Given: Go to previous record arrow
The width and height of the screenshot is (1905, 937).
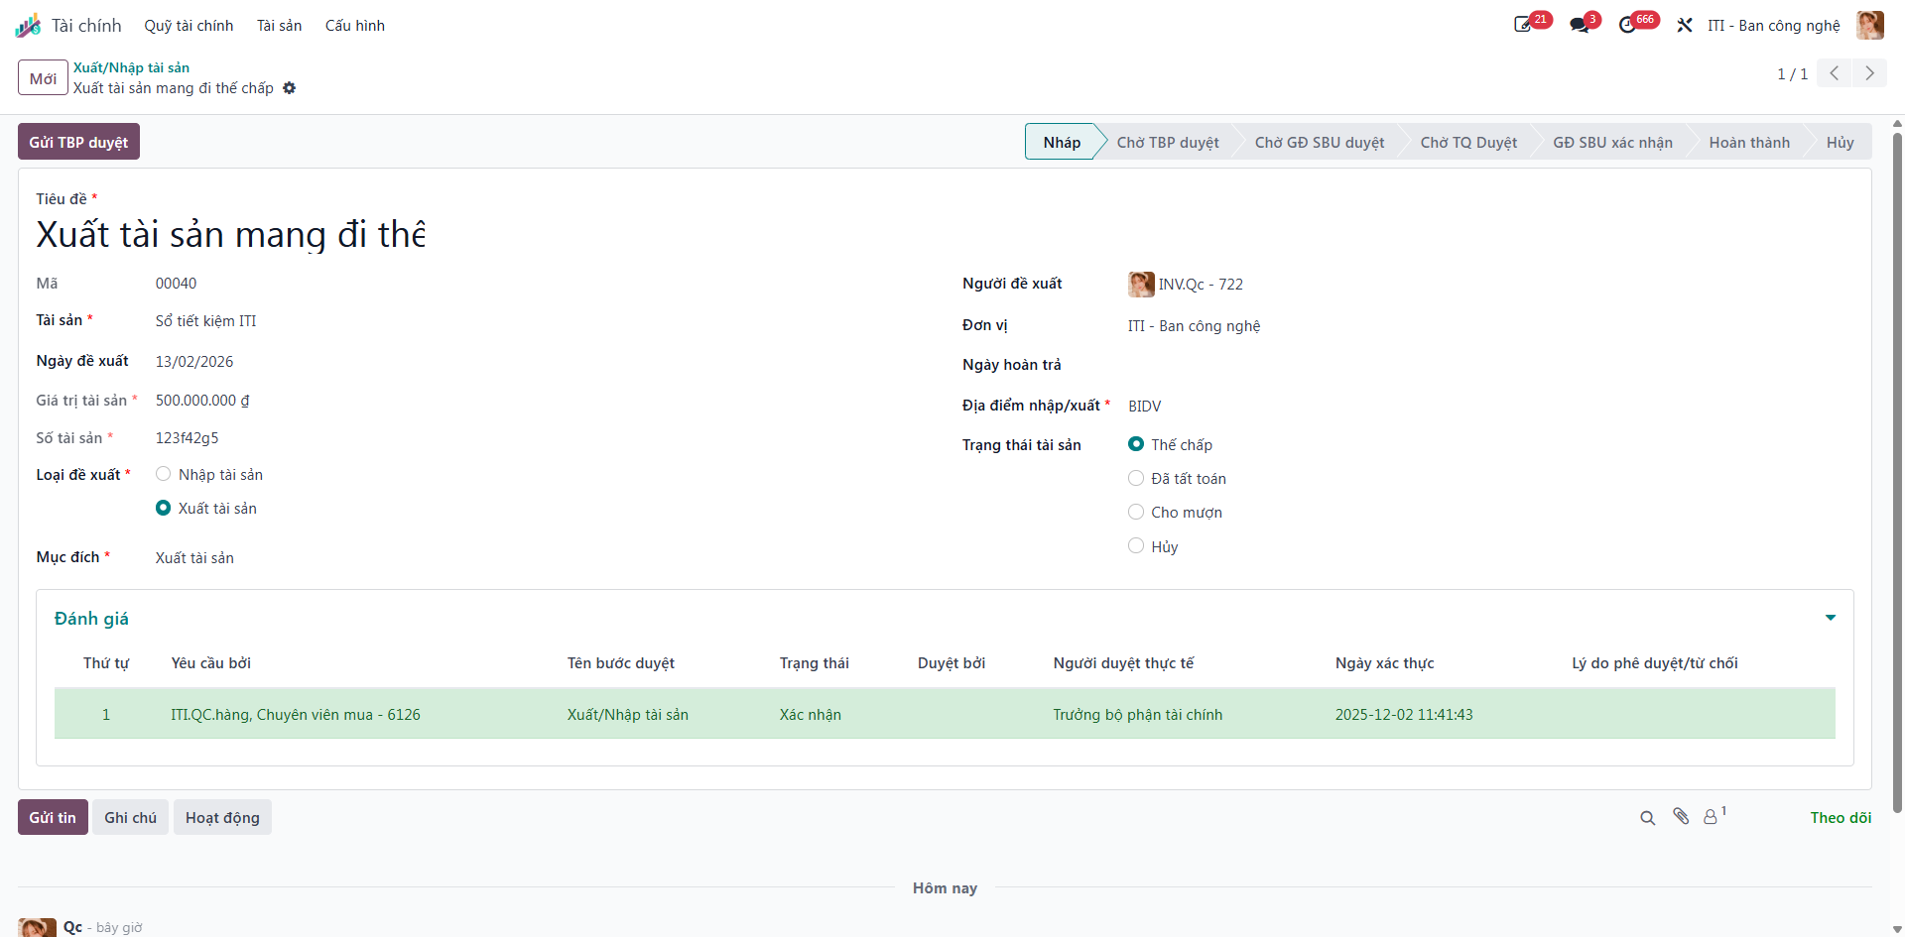Looking at the screenshot, I should (x=1835, y=73).
